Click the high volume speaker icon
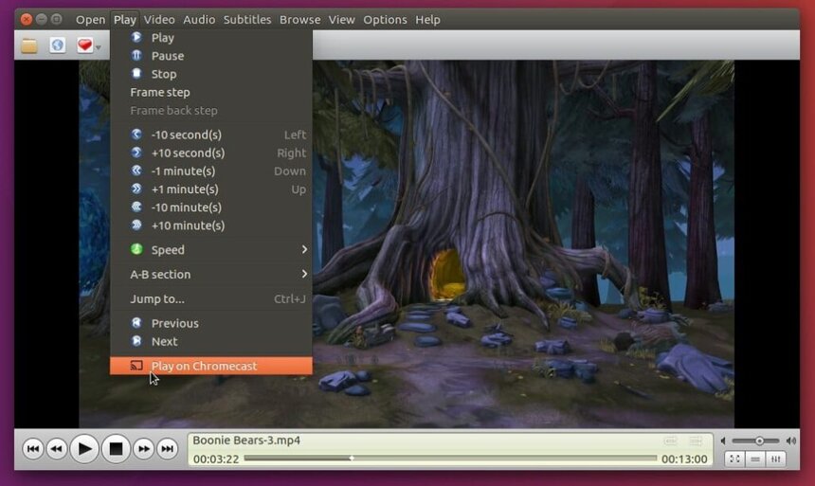This screenshot has width=815, height=486. 791,441
